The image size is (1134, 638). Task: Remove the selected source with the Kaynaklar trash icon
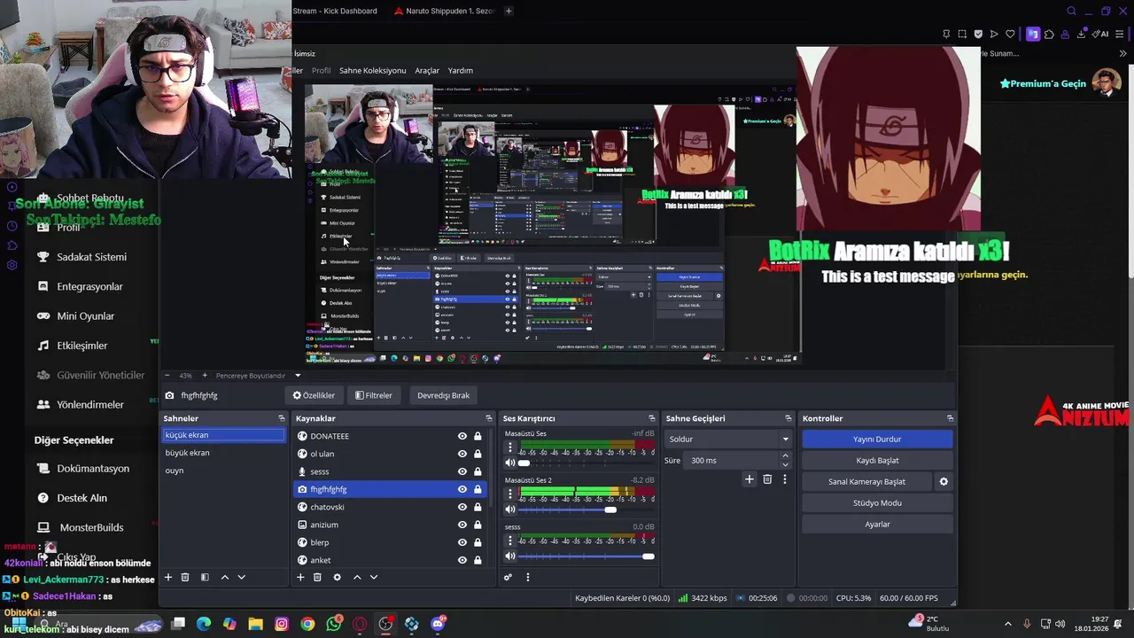point(317,577)
